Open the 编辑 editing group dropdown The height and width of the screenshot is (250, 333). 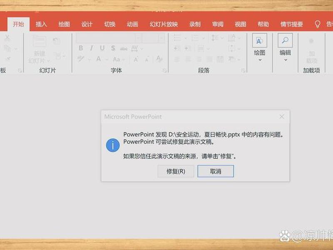click(285, 47)
